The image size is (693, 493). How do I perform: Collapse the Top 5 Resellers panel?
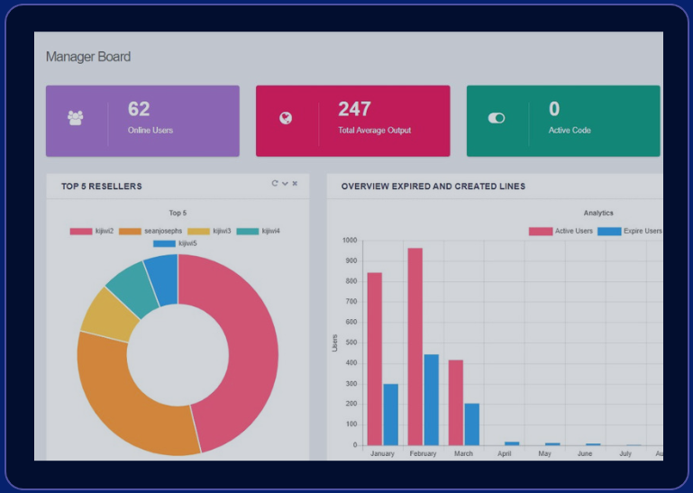coord(285,184)
